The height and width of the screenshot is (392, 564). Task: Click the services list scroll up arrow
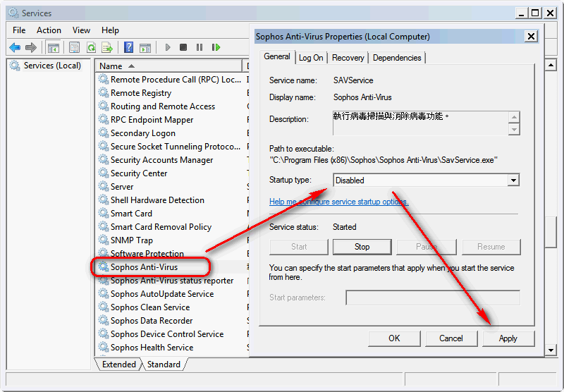(x=551, y=65)
